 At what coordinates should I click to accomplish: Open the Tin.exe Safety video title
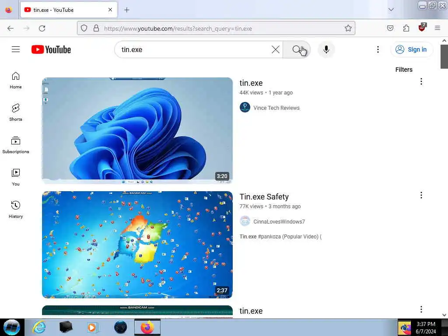264,196
